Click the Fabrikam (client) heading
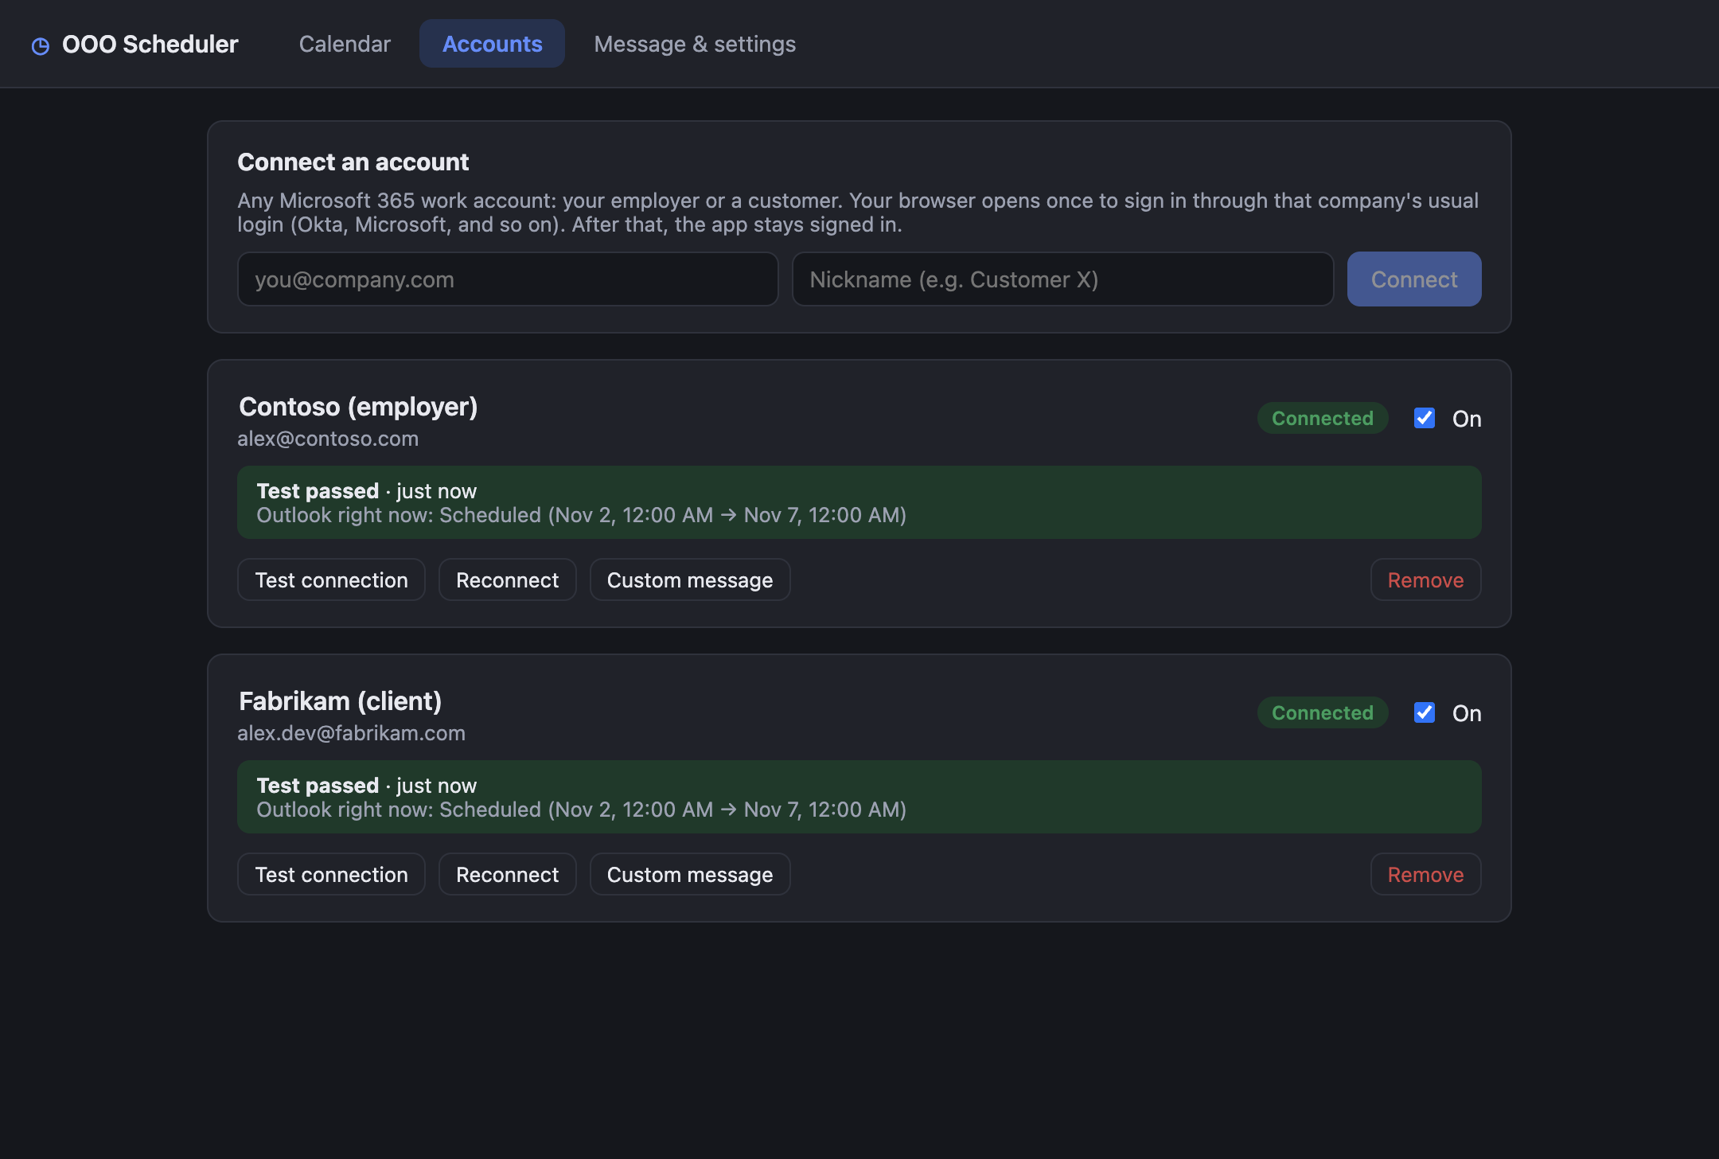1719x1159 pixels. click(341, 701)
